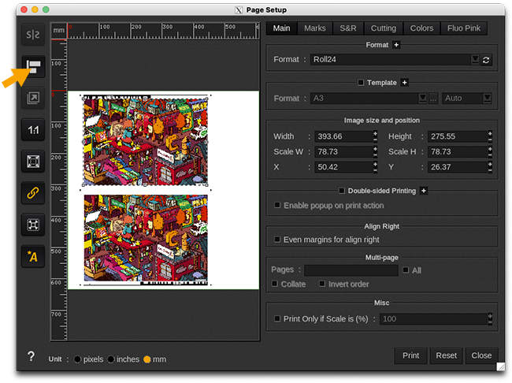The height and width of the screenshot is (383, 512).
Task: Click the X field showing 50.42
Action: point(343,167)
